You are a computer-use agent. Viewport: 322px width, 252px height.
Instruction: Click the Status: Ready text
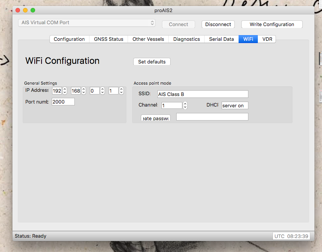[31, 236]
